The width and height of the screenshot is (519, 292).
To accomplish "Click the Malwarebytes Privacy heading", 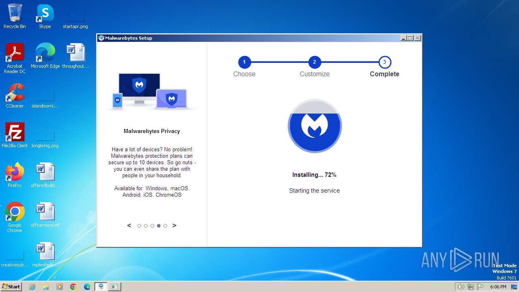I will (x=152, y=131).
